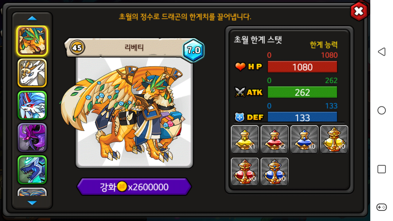Select the large blue essence potion
Image resolution: width=393 pixels, height=221 pixels.
(x=274, y=172)
